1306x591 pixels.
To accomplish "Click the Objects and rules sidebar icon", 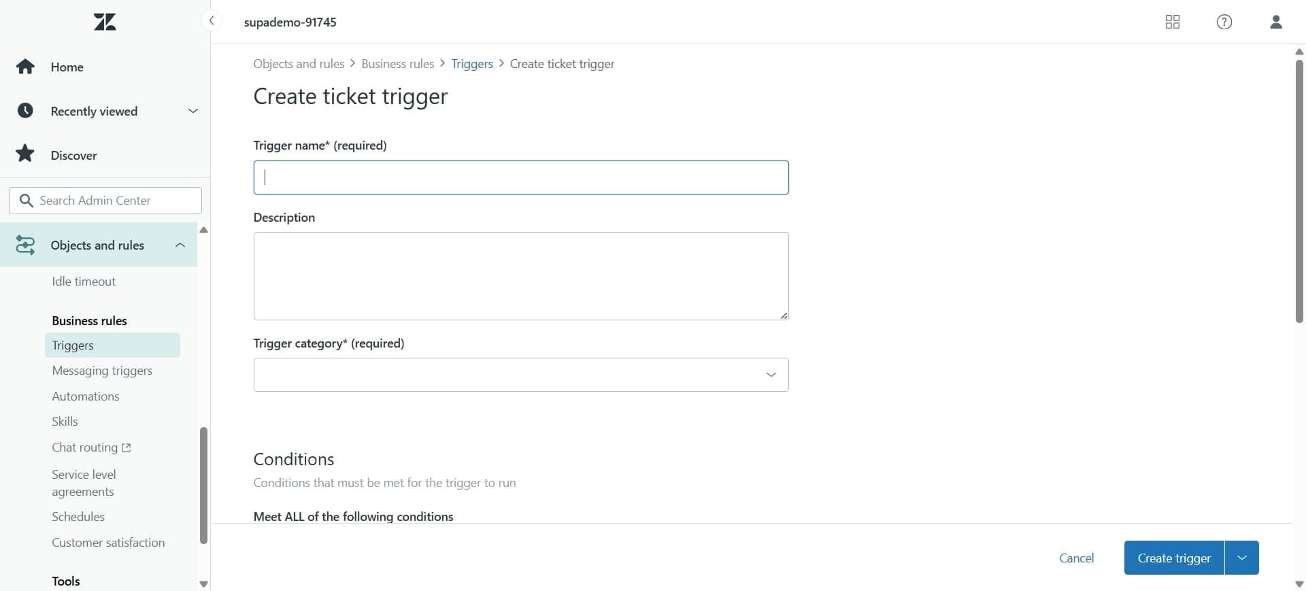I will coord(25,246).
